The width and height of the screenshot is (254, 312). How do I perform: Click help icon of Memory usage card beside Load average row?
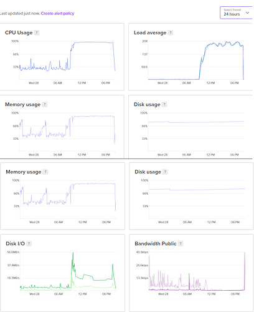tap(44, 104)
